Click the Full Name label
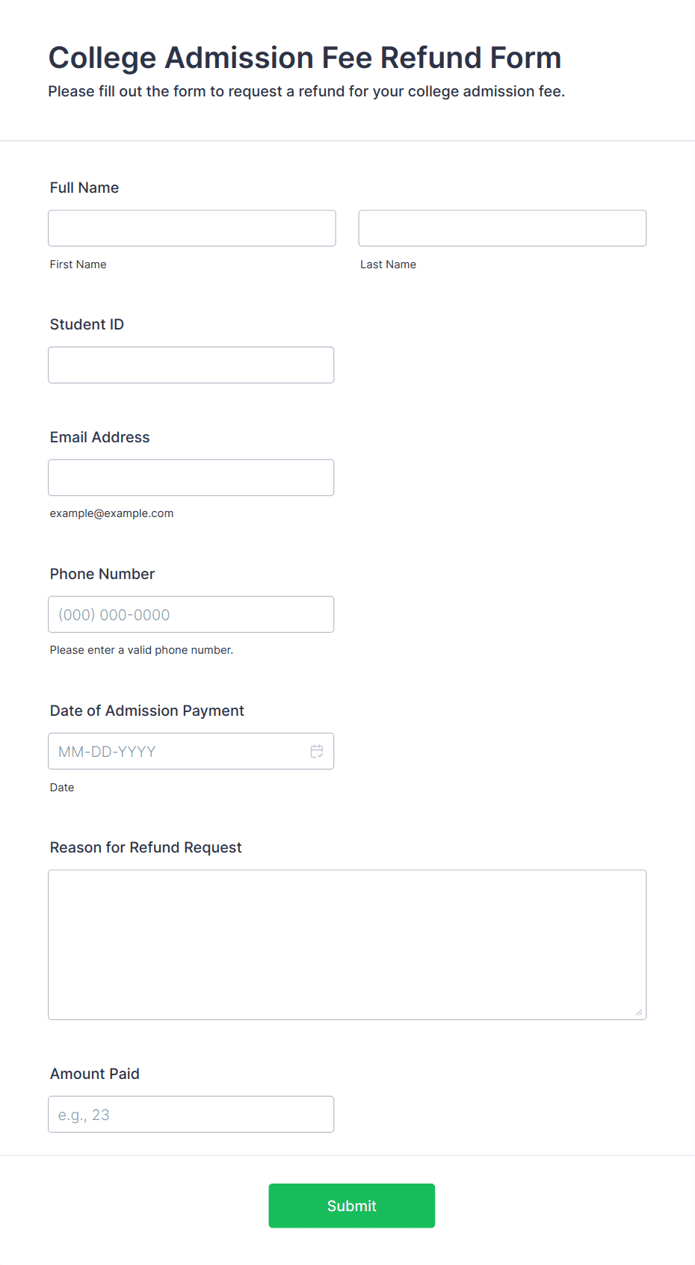 coord(84,188)
